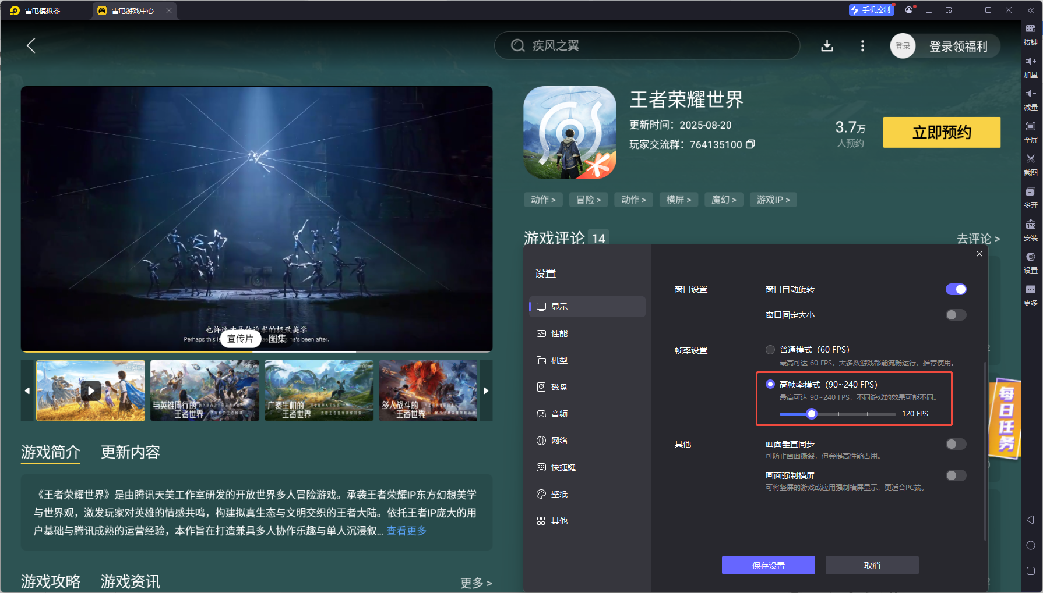Open 机型 settings category

pyautogui.click(x=587, y=360)
